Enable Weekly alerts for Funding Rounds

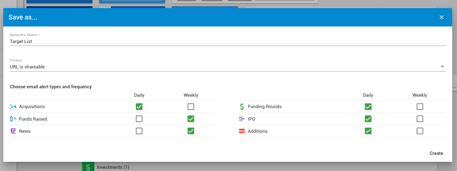(x=420, y=107)
